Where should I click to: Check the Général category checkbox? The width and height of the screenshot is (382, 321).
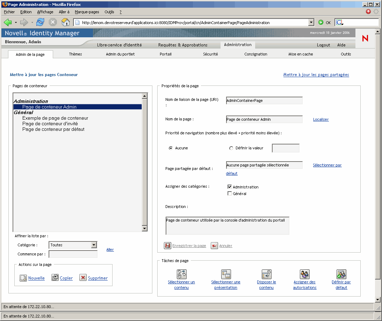point(230,193)
